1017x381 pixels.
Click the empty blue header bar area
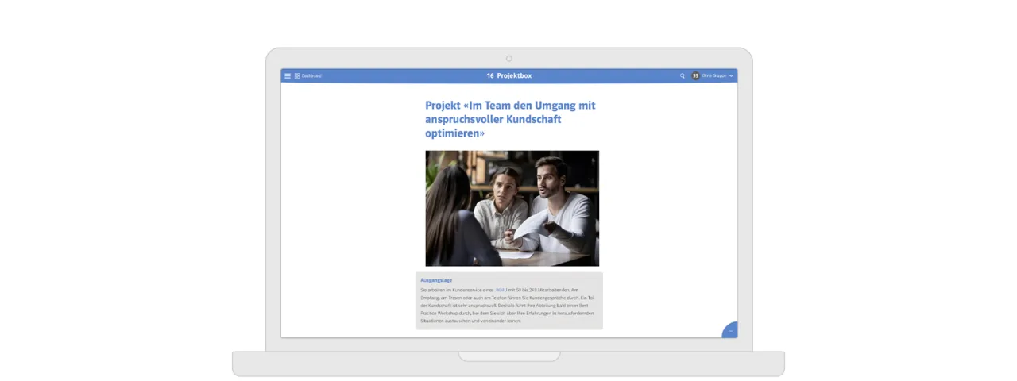[x=604, y=76]
